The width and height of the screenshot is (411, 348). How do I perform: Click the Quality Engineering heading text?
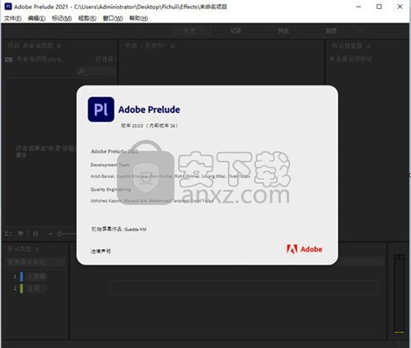point(110,190)
